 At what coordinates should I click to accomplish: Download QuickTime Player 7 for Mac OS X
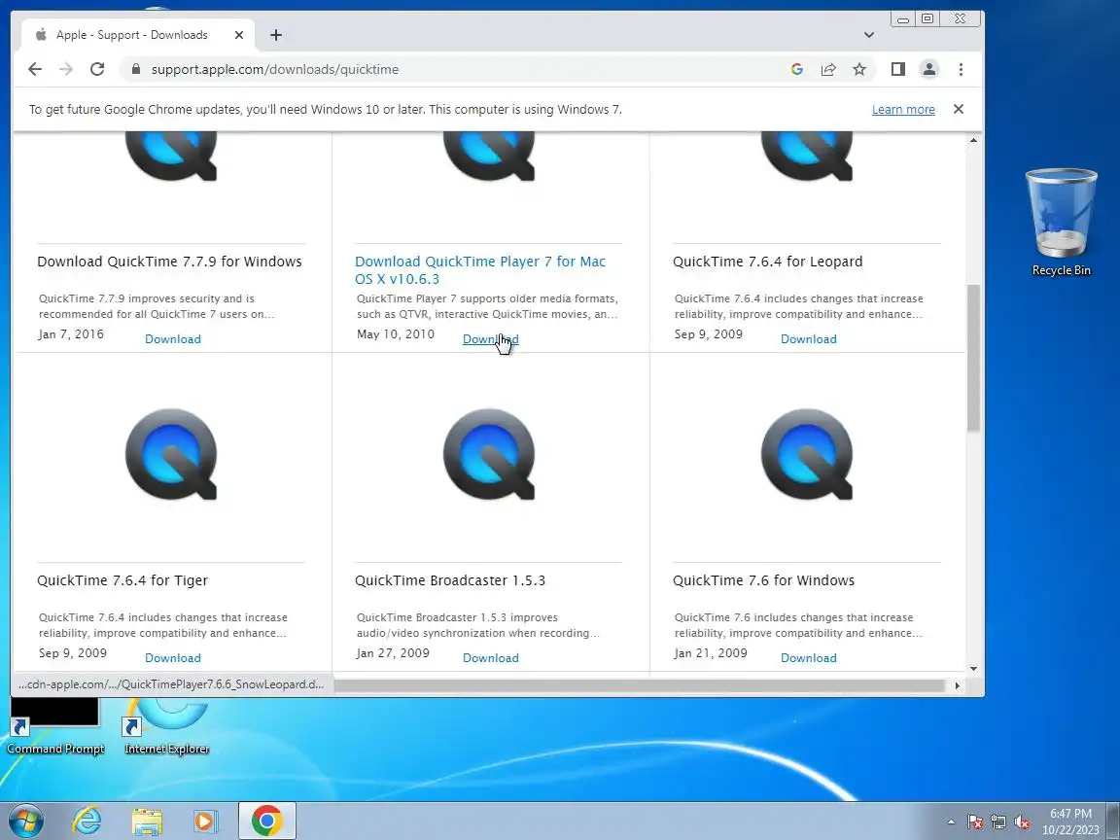point(491,339)
